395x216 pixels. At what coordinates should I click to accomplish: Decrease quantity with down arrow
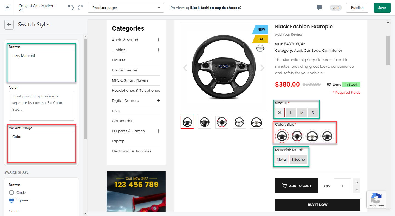(357, 189)
